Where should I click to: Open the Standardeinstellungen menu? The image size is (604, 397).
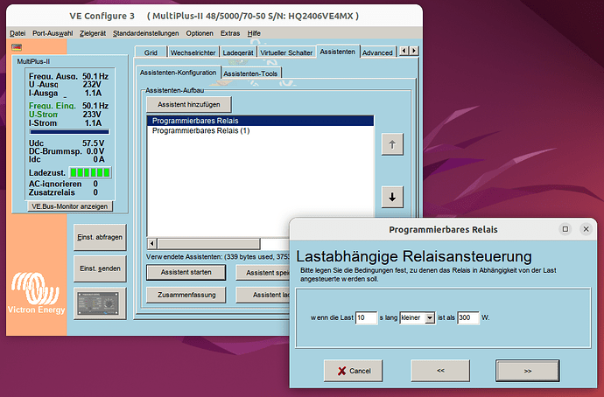(145, 33)
